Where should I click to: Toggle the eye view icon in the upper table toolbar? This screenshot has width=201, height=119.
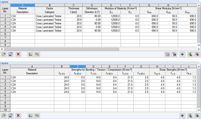click(x=182, y=54)
